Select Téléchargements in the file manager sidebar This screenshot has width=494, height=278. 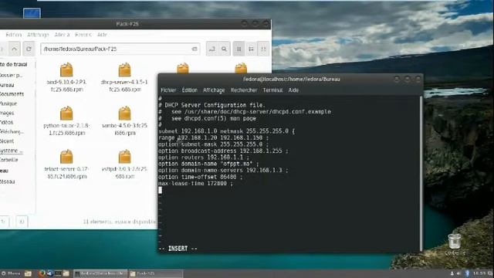tap(12, 131)
